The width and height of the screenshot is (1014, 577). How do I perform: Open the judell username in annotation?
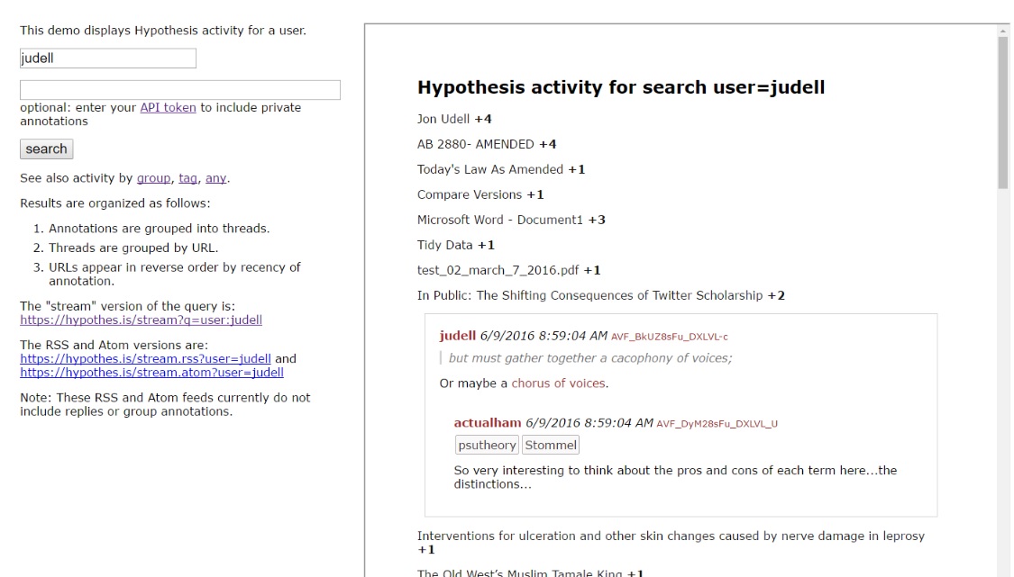pos(457,336)
